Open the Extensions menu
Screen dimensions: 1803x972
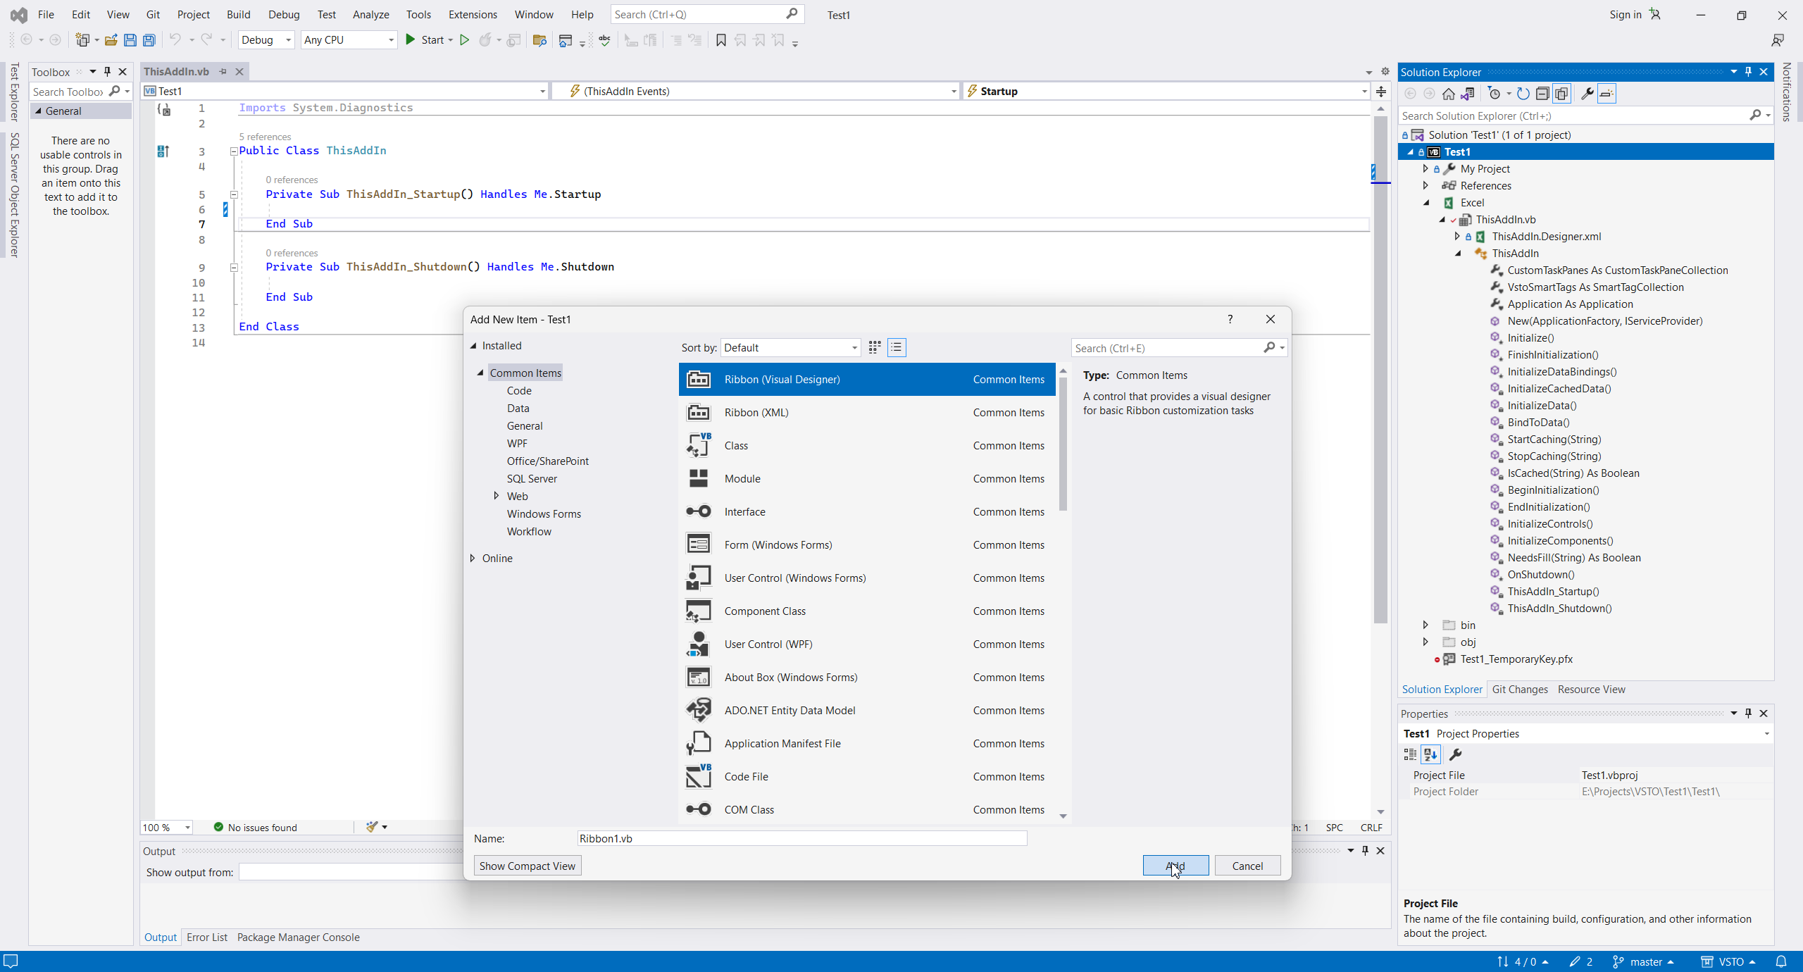(472, 14)
